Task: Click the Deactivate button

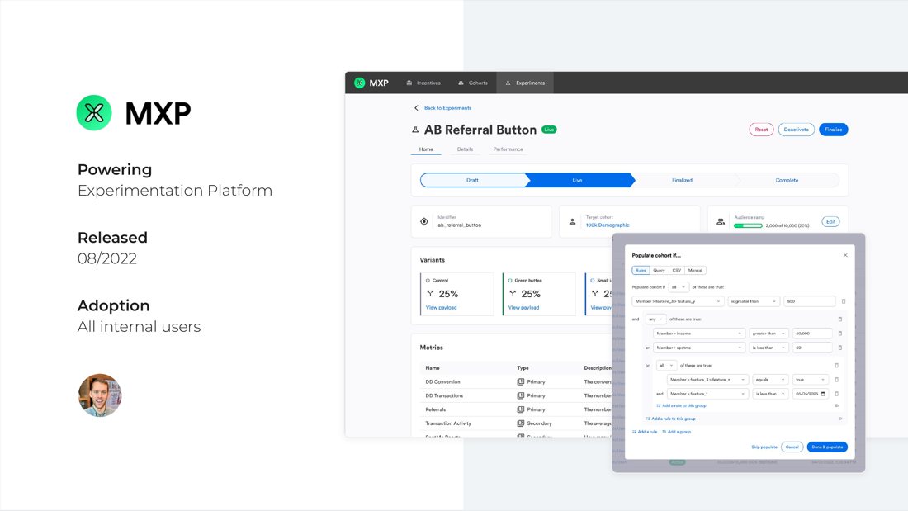Action: pyautogui.click(x=796, y=130)
